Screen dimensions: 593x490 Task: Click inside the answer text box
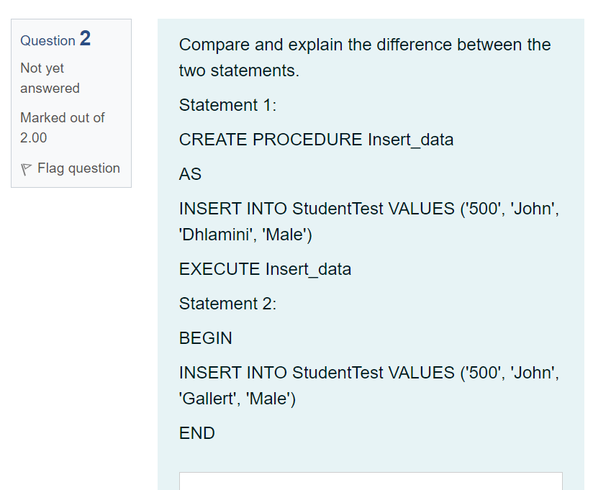[371, 482]
